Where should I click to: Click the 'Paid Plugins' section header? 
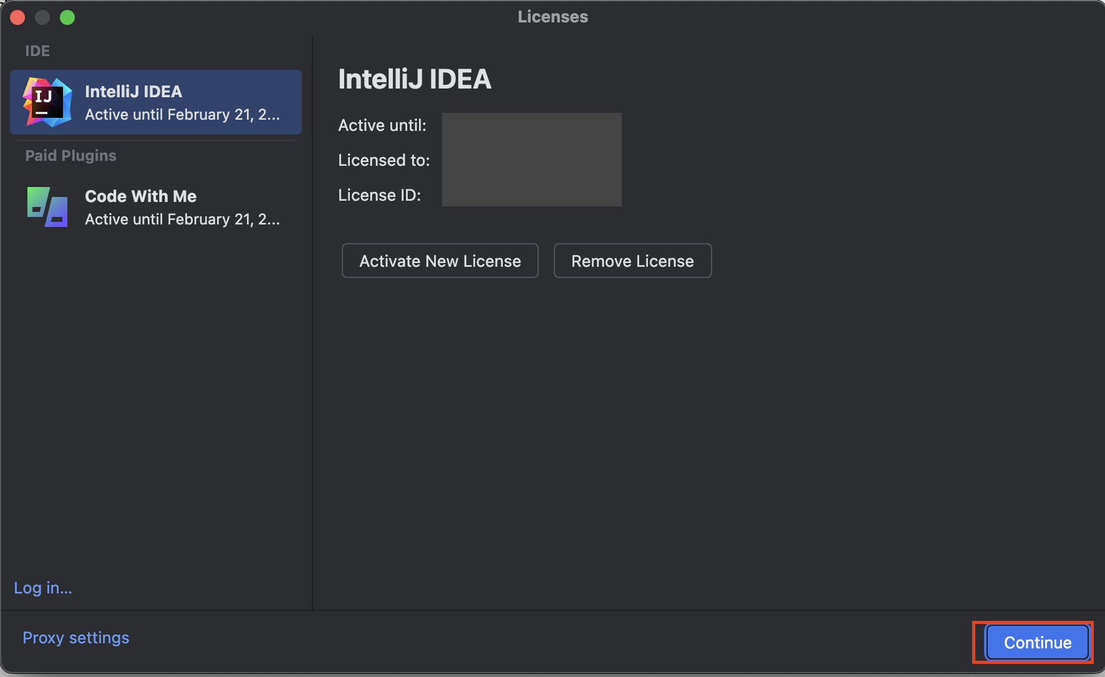click(x=71, y=156)
